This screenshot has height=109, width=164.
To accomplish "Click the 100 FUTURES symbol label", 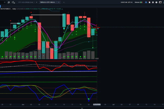I will pyautogui.click(x=6, y=9).
